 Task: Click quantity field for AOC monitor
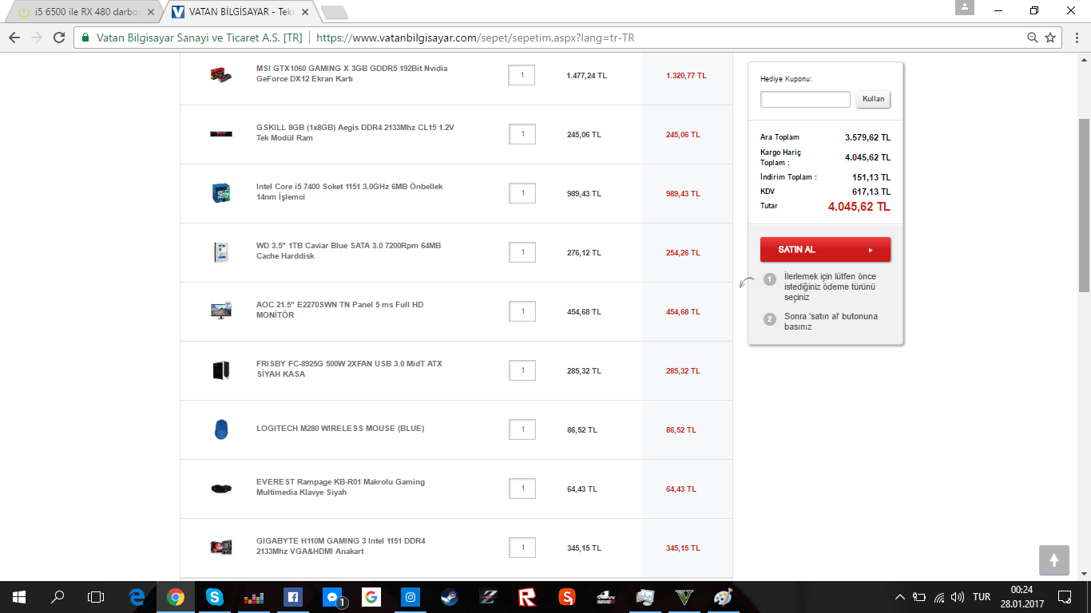click(x=522, y=311)
